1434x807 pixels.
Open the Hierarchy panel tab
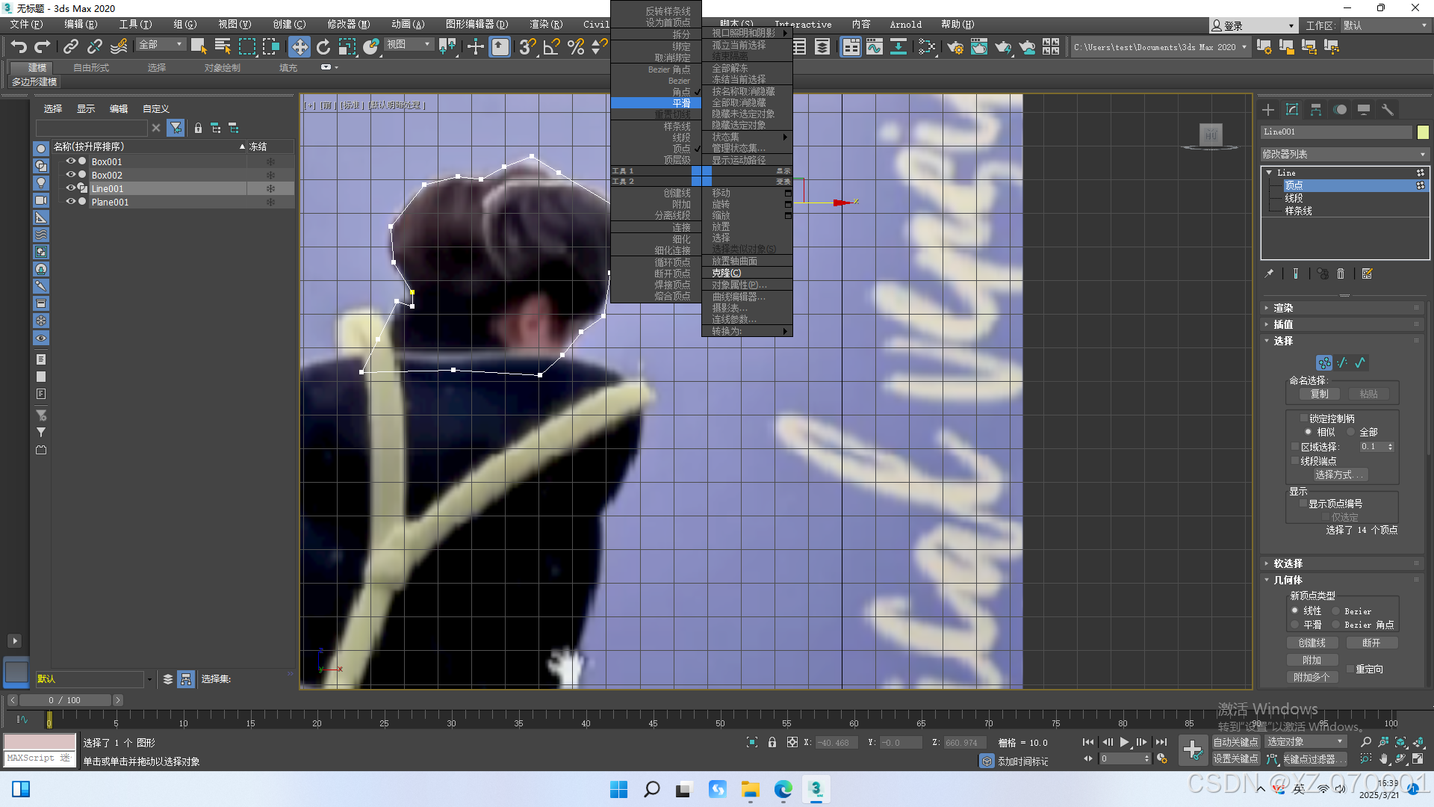(x=1316, y=110)
